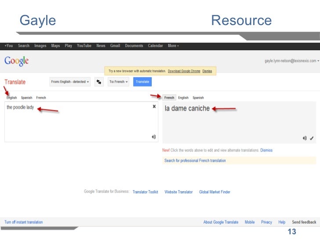
Task: Click the blue Translate button
Action: coord(142,82)
